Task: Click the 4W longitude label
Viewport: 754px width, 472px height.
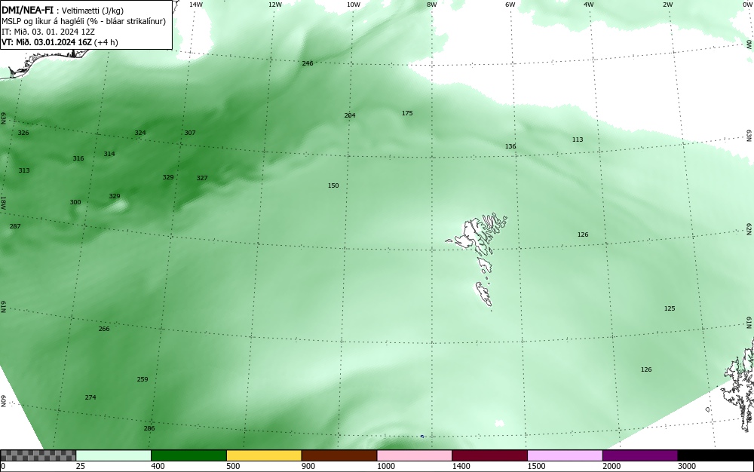Action: (589, 5)
